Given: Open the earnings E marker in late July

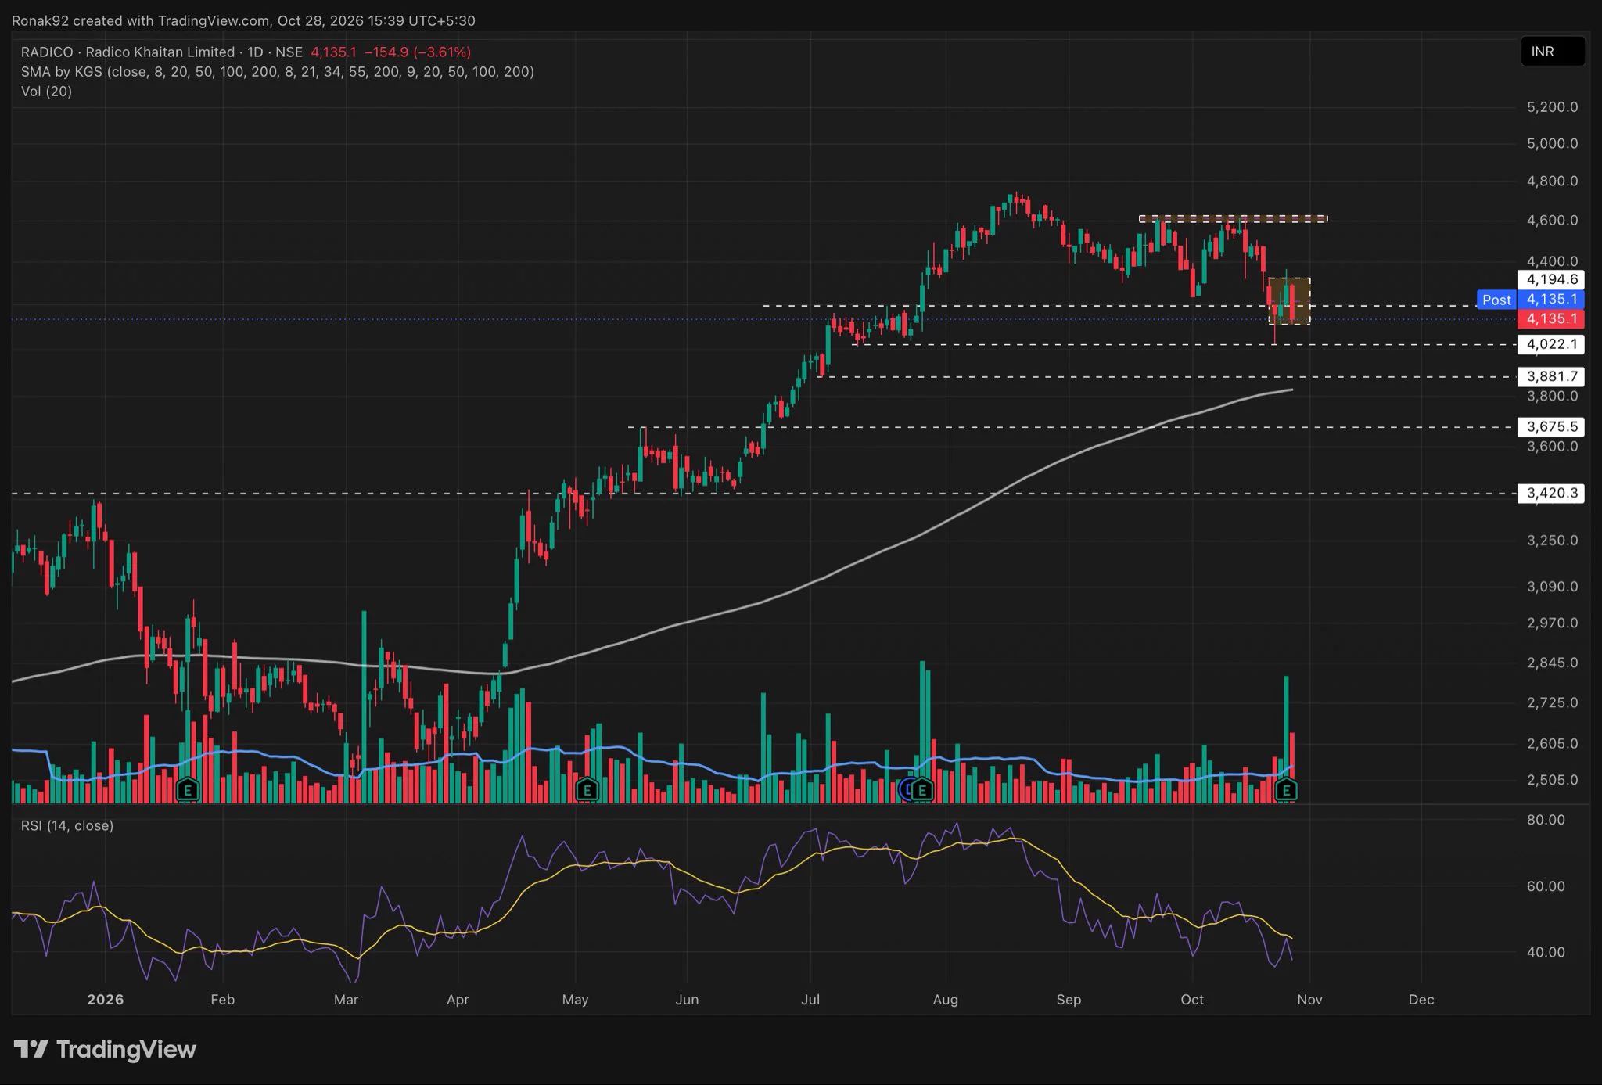Looking at the screenshot, I should 922,790.
